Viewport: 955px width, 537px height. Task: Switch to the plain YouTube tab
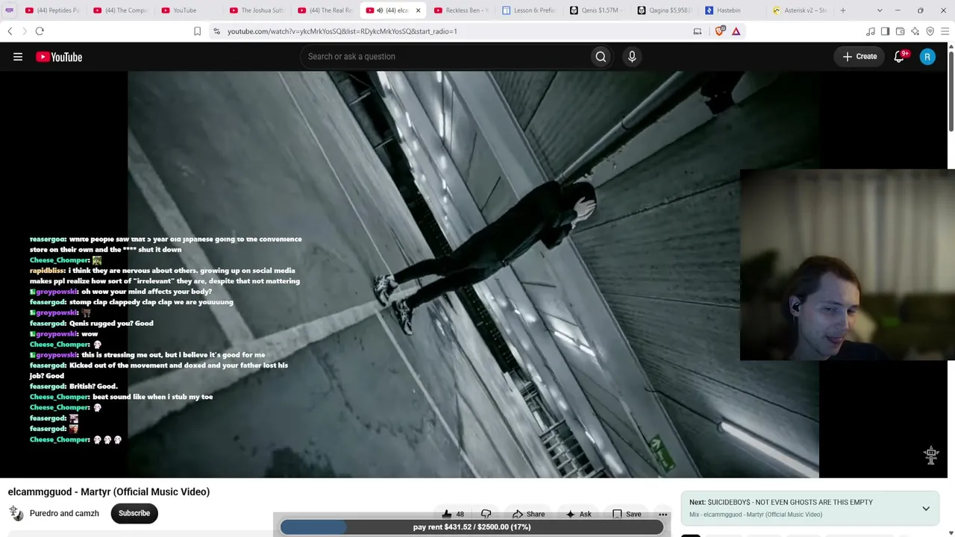(189, 10)
